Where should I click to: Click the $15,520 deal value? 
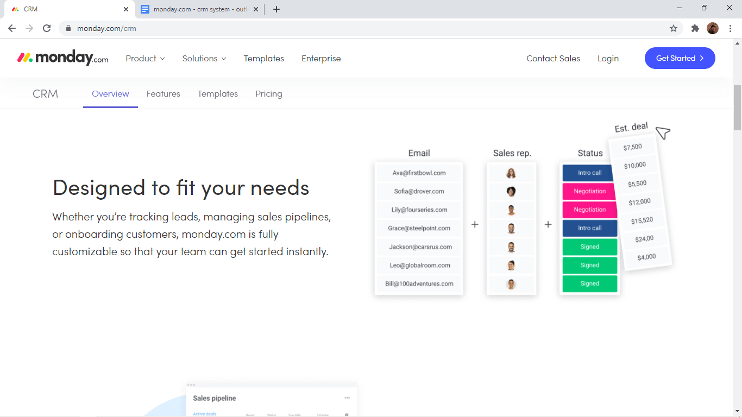(642, 220)
